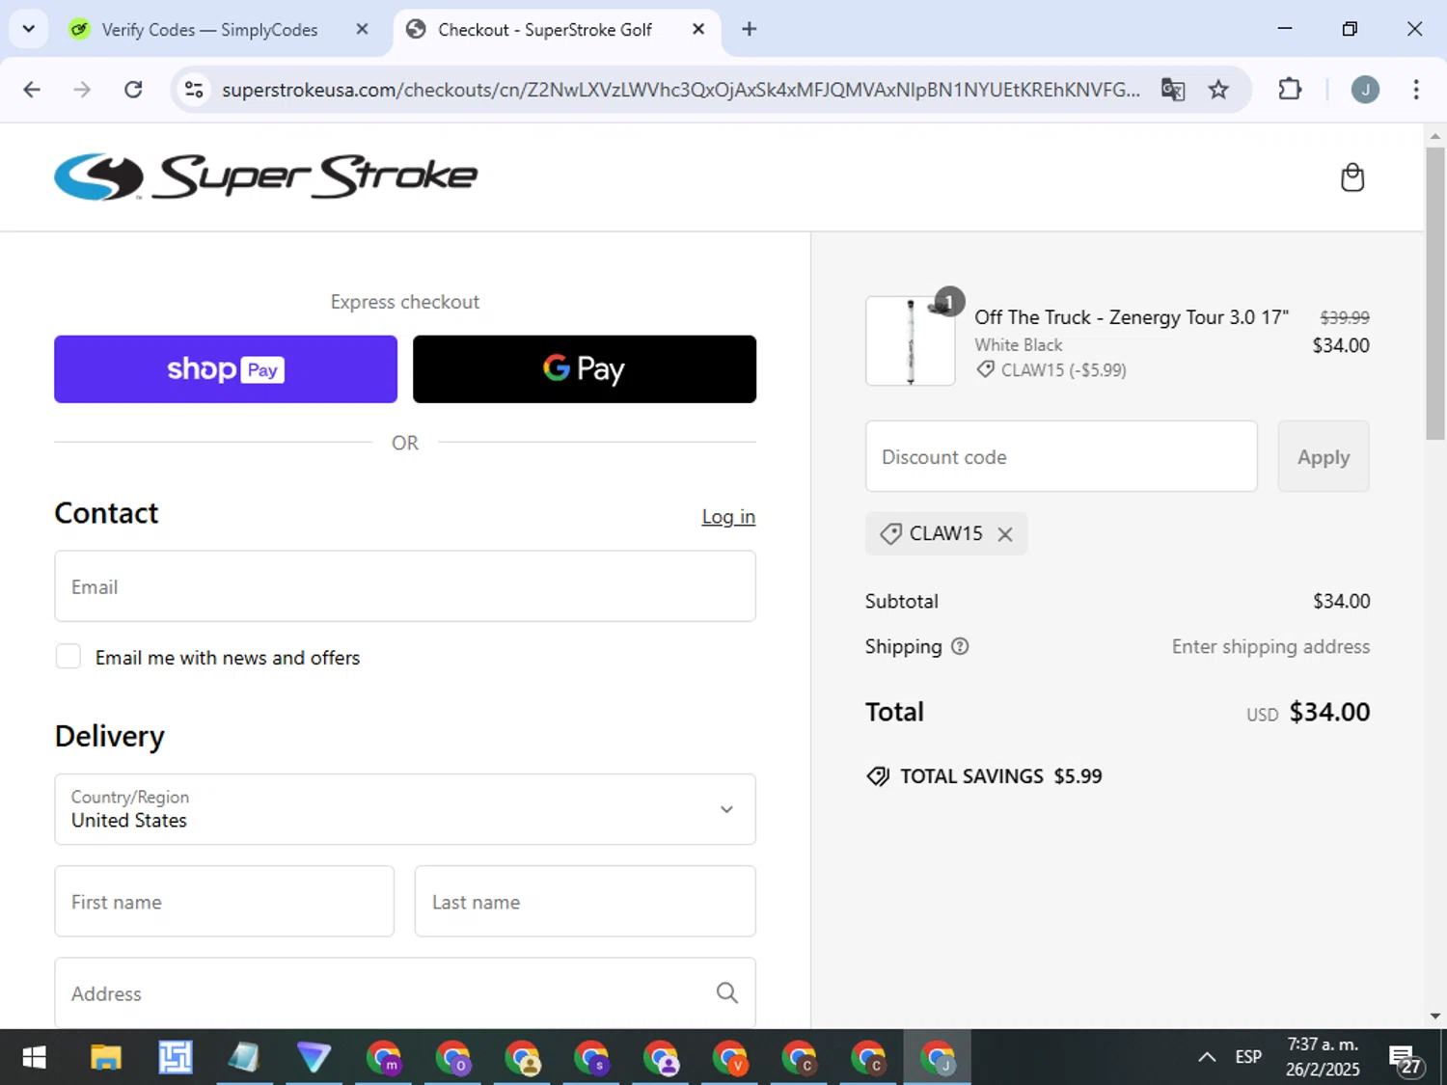Viewport: 1447px width, 1085px height.
Task: Select the Checkout - SuperStroke Golf tab
Action: pos(545,30)
